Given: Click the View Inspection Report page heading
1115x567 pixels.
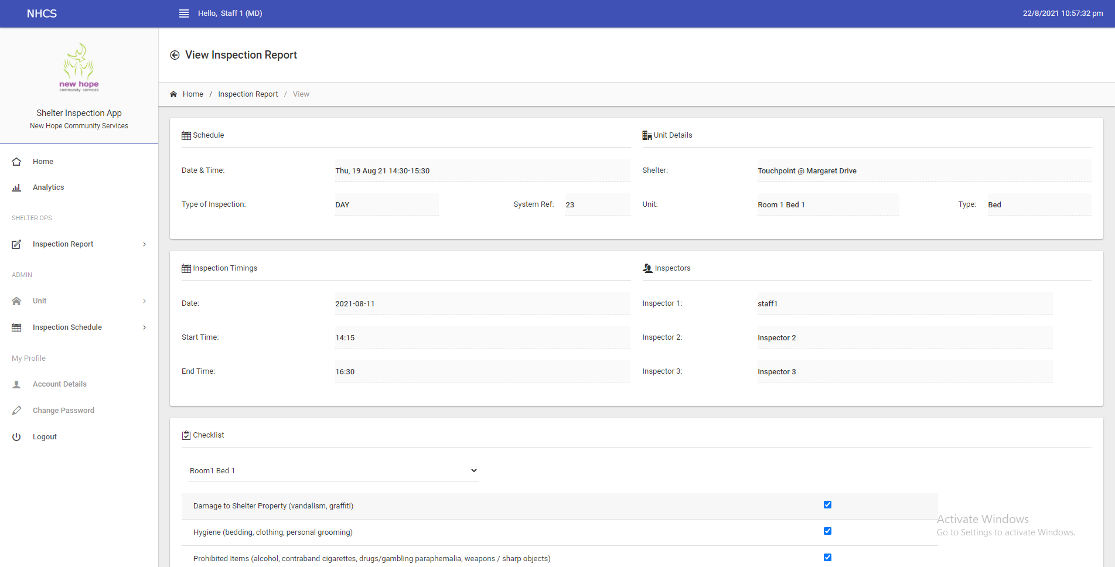Looking at the screenshot, I should point(241,55).
